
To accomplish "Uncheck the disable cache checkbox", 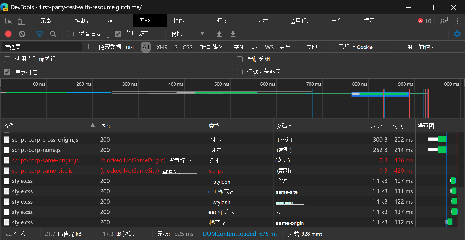I will pos(118,34).
